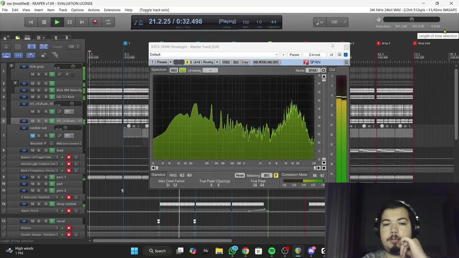Create new project toolbar icon
459x258 pixels.
click(x=6, y=38)
